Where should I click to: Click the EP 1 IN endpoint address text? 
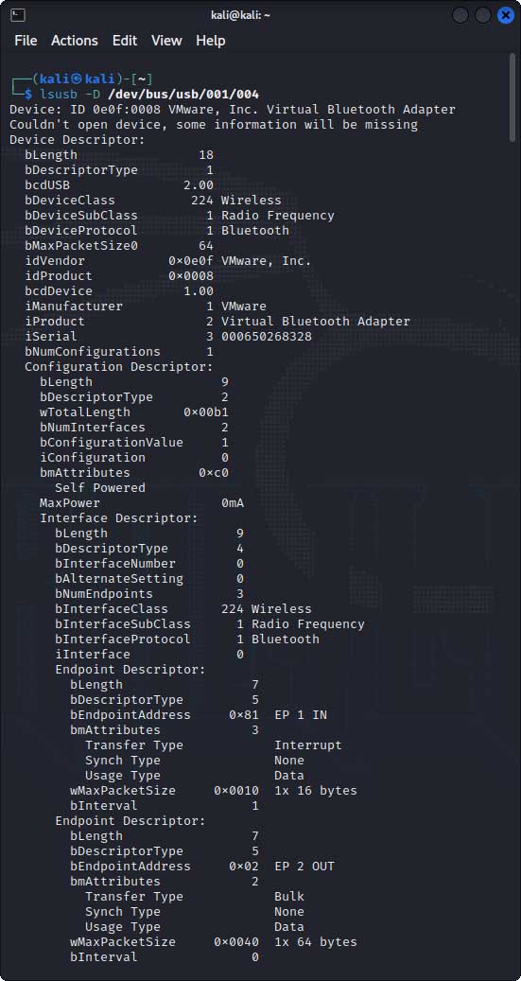click(x=301, y=715)
